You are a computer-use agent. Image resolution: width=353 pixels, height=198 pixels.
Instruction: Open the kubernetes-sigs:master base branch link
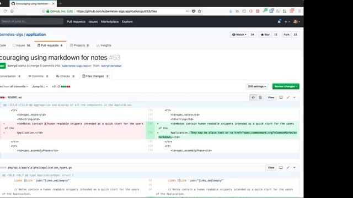[77, 66]
